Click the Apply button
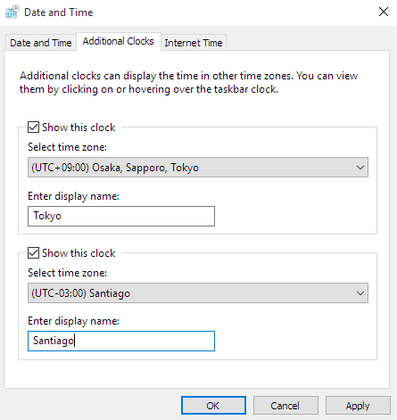The height and width of the screenshot is (420, 397). [x=358, y=406]
